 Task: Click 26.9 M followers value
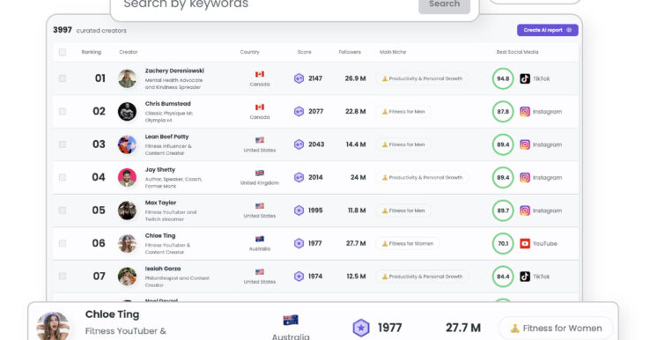pos(355,78)
